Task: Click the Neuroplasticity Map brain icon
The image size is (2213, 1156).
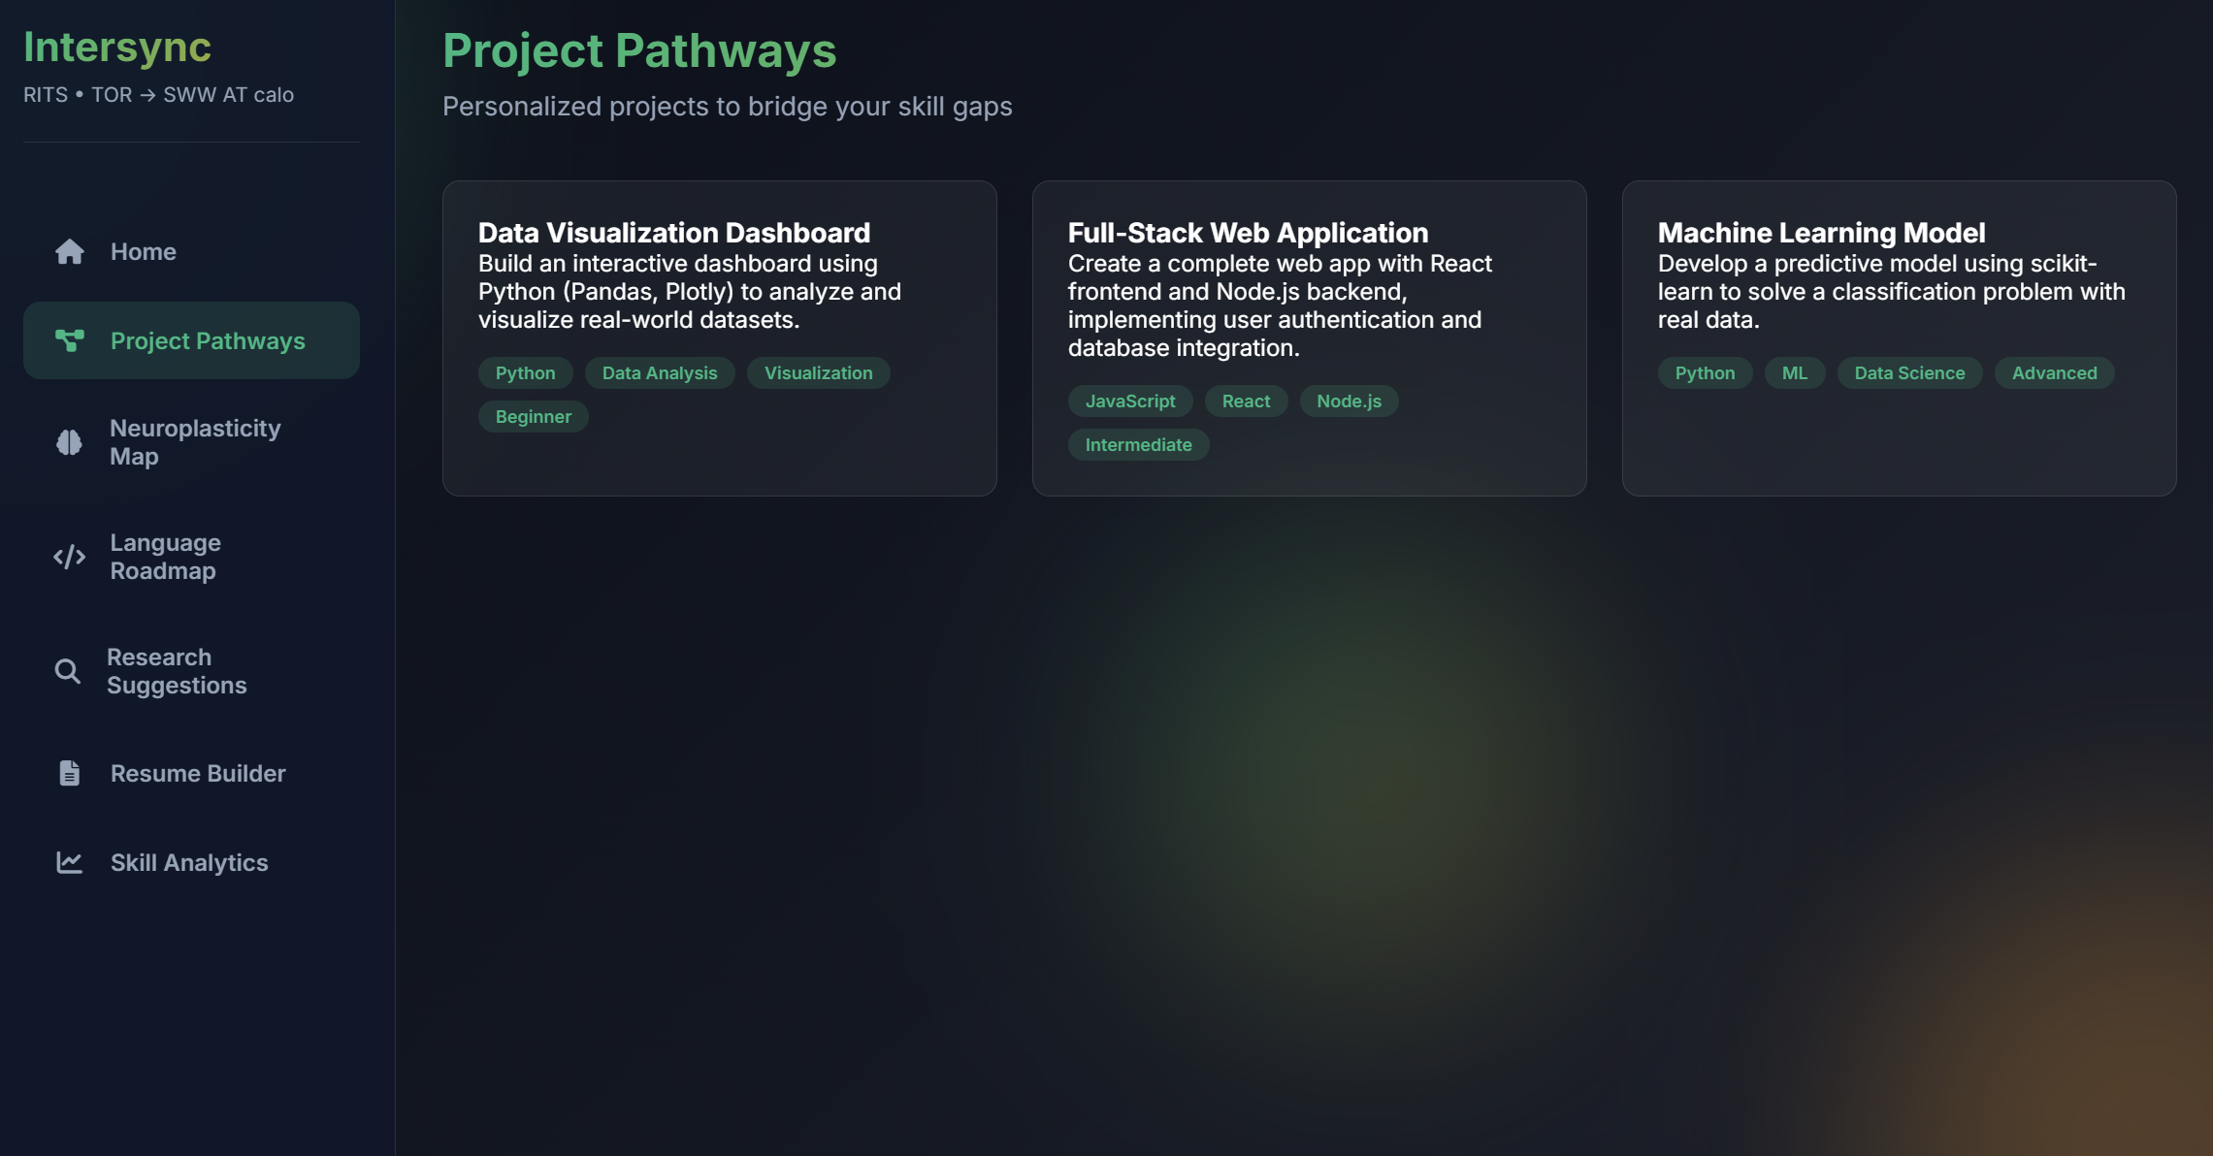Action: (x=69, y=442)
